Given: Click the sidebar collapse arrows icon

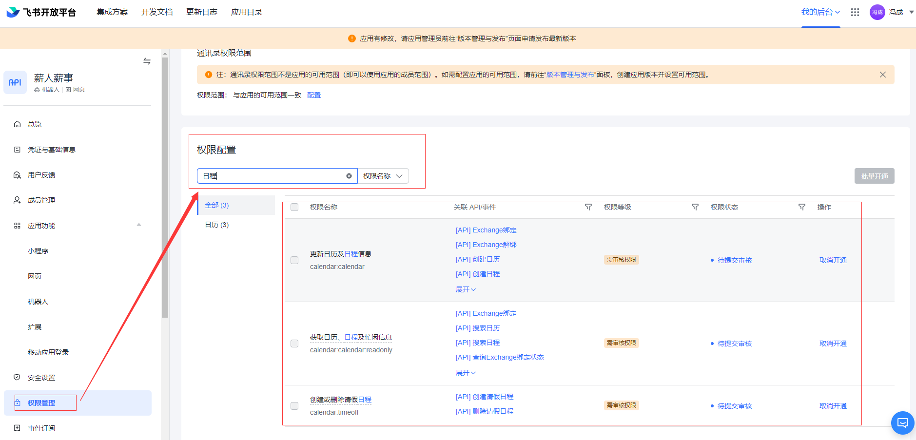Looking at the screenshot, I should click(147, 61).
